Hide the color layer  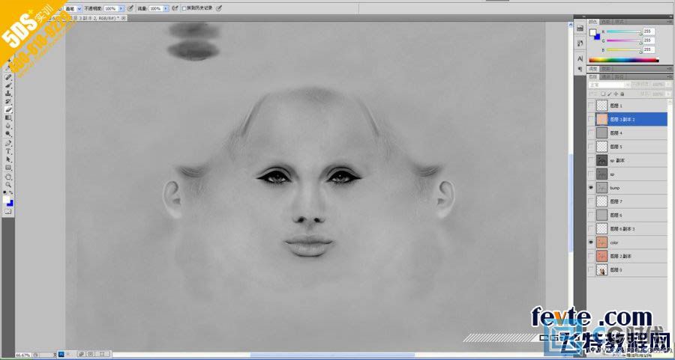pyautogui.click(x=591, y=242)
